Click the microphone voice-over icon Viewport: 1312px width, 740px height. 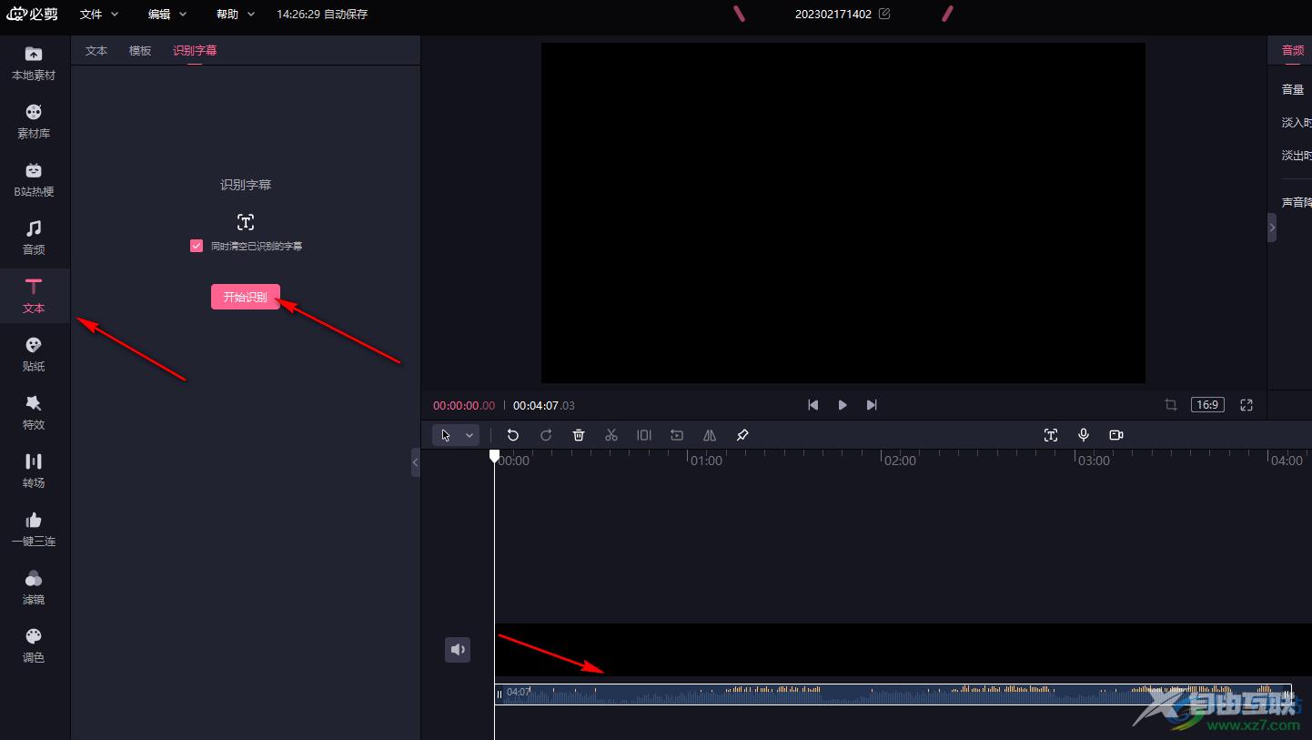click(x=1084, y=435)
